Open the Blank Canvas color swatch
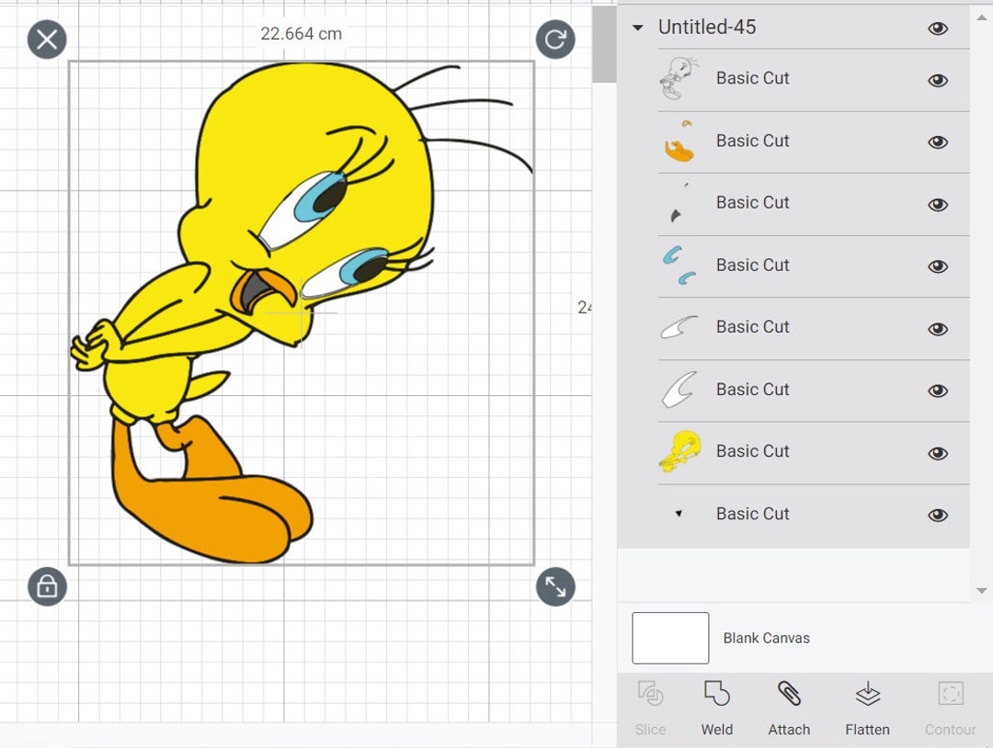This screenshot has height=748, width=993. click(x=669, y=638)
